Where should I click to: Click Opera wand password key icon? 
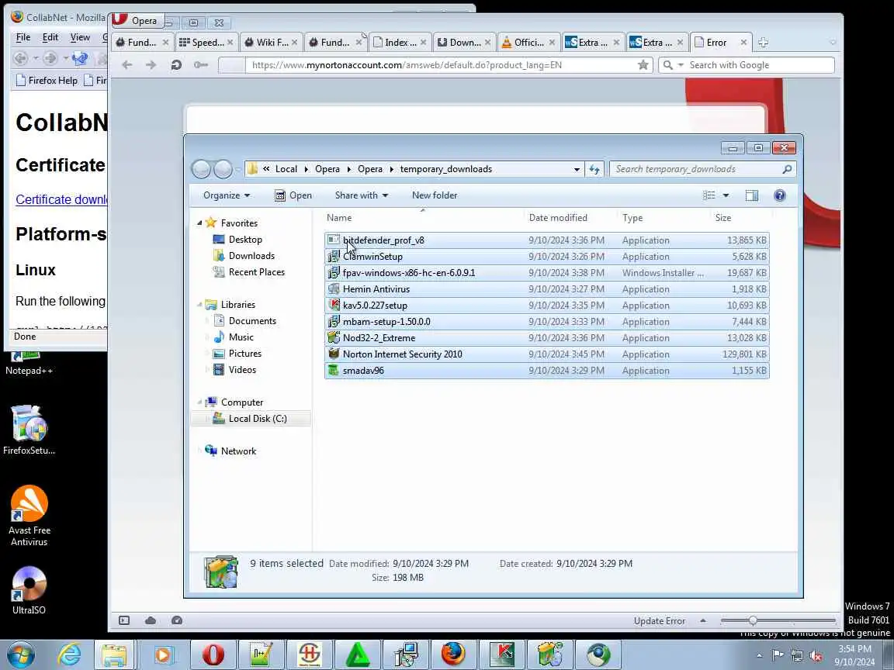click(201, 65)
